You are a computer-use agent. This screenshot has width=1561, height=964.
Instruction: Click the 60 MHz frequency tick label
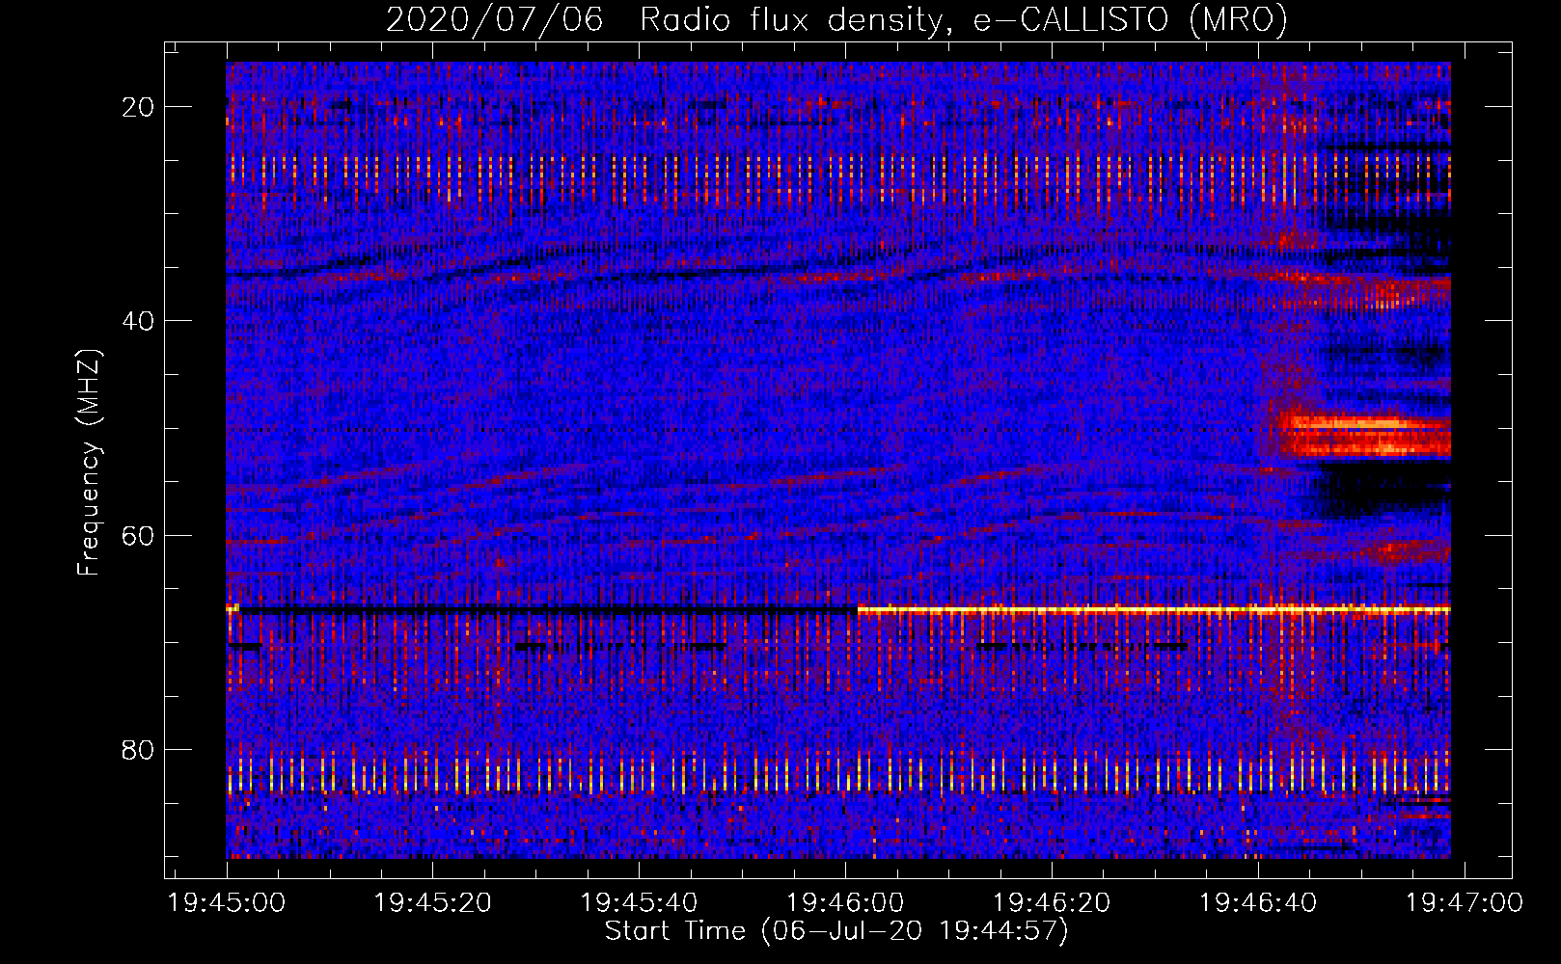coord(138,535)
